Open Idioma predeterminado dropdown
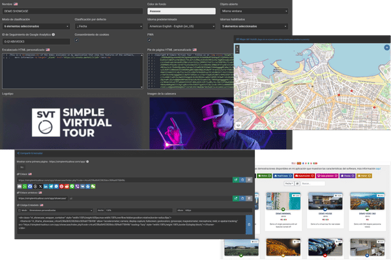Image resolution: width=391 pixels, height=260 pixels. (182, 26)
